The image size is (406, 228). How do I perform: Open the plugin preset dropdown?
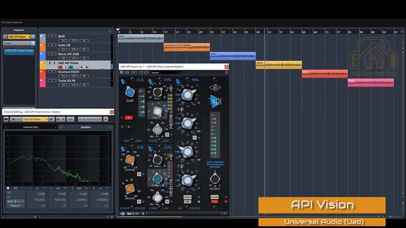tap(166, 73)
